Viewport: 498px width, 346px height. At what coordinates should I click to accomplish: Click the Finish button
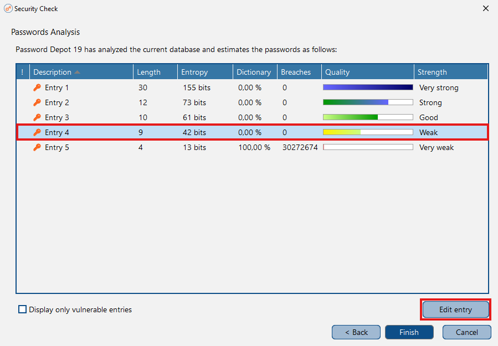[409, 332]
